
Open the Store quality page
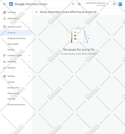[x=13, y=44]
